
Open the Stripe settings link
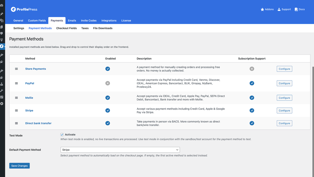(29, 110)
